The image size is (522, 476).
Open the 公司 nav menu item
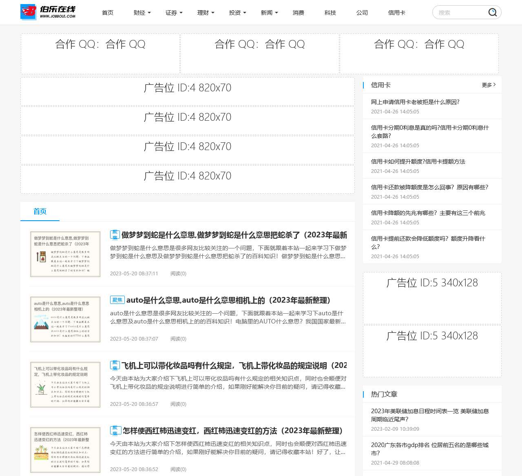362,13
